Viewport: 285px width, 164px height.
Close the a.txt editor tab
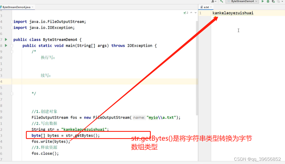tap(211, 7)
